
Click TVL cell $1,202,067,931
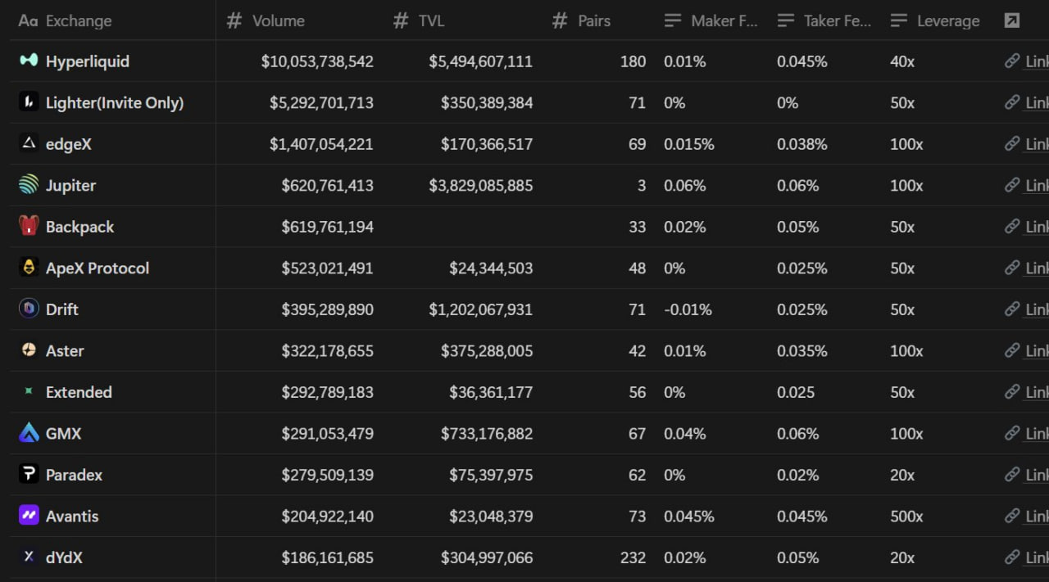480,309
